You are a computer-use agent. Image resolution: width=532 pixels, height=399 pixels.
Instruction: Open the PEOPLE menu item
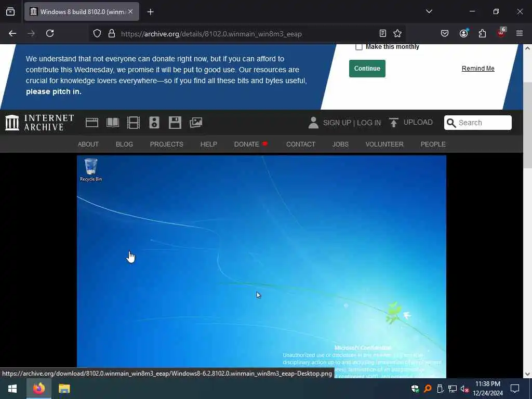tap(433, 144)
